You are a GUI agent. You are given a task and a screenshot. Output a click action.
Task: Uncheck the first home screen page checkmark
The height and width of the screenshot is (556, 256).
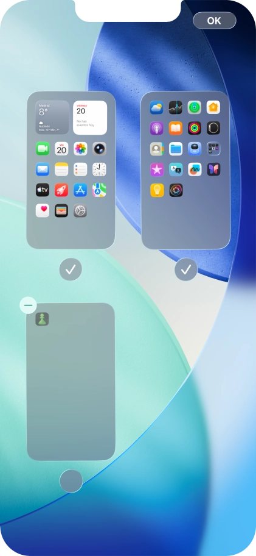pyautogui.click(x=71, y=269)
